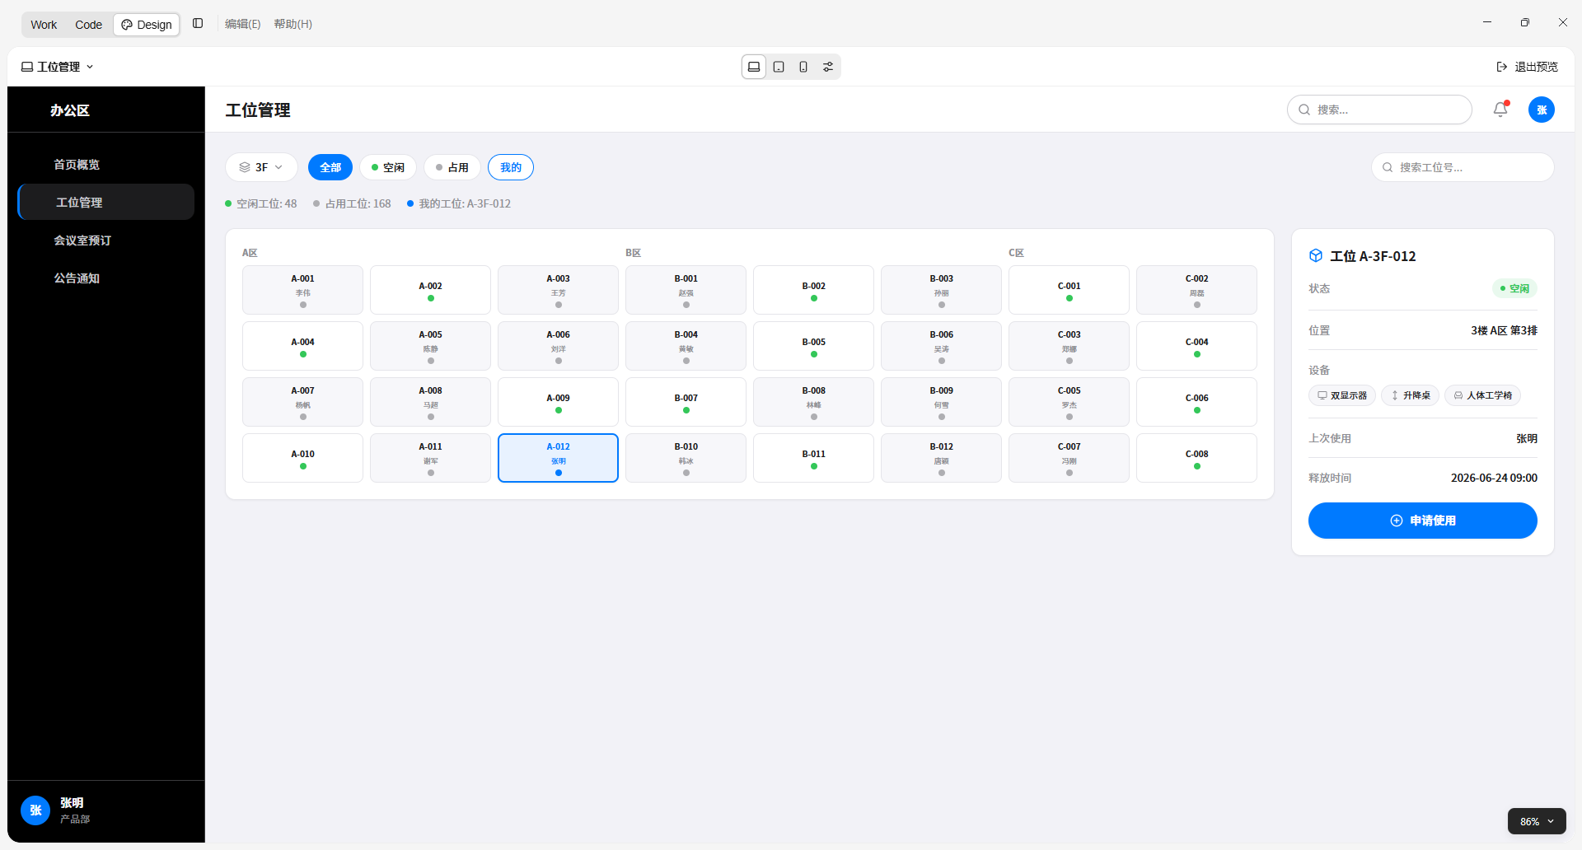Viewport: 1582px width, 850px height.
Task: Filter seats by 占用
Action: [x=452, y=167]
